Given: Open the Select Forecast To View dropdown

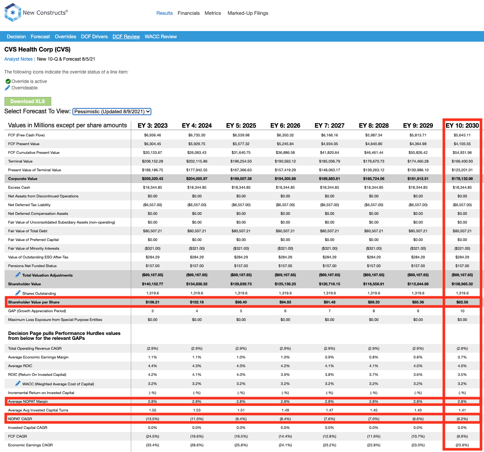Looking at the screenshot, I should pos(112,111).
